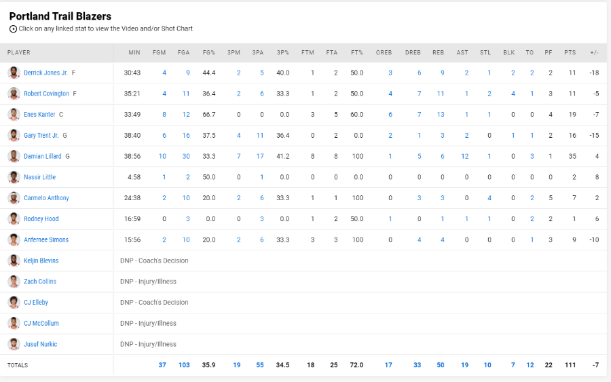Click Gary Trent Jr.'s headshot image
The image size is (611, 382).
tap(14, 135)
